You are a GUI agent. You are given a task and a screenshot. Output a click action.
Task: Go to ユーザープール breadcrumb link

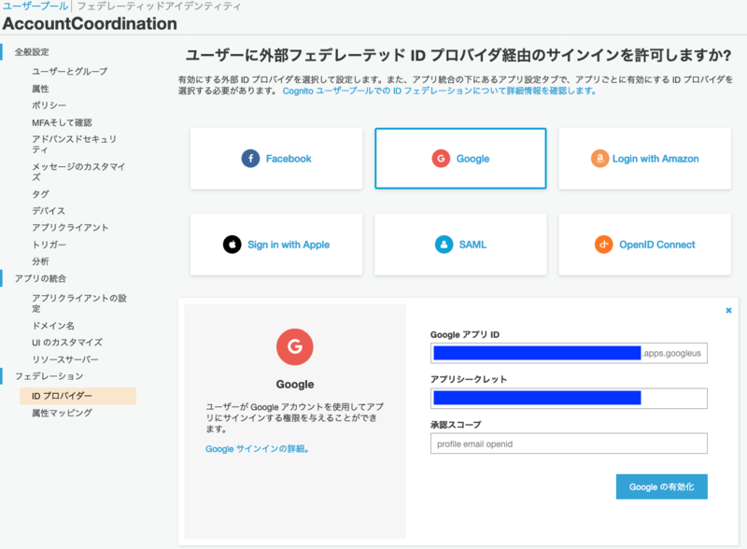[x=35, y=7]
